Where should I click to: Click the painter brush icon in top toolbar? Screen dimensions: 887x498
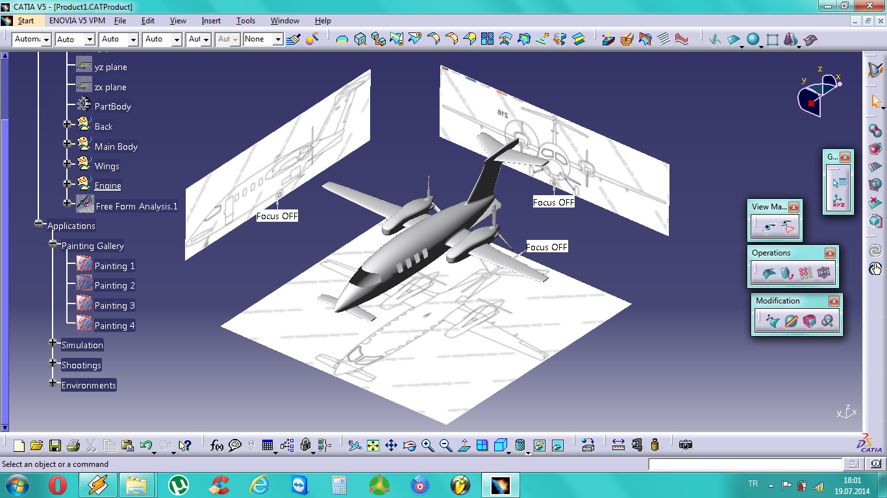[293, 40]
